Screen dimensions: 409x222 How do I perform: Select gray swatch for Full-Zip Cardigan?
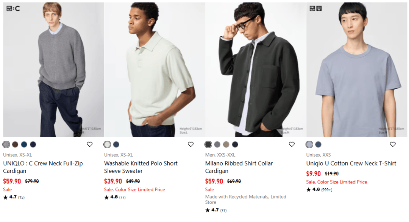click(x=6, y=144)
